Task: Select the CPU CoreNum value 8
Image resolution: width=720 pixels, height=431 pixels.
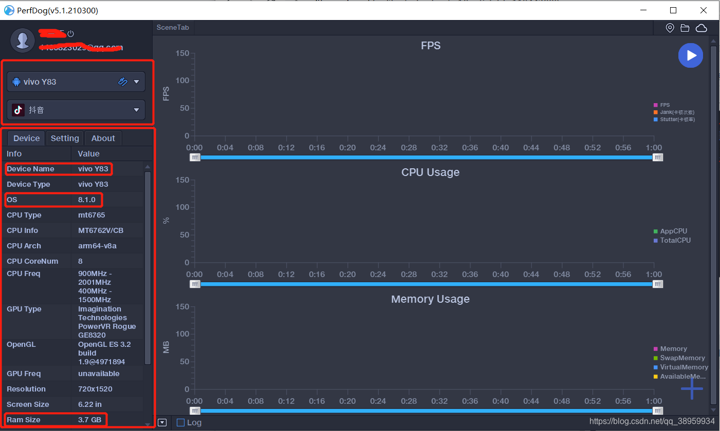Action: click(80, 261)
